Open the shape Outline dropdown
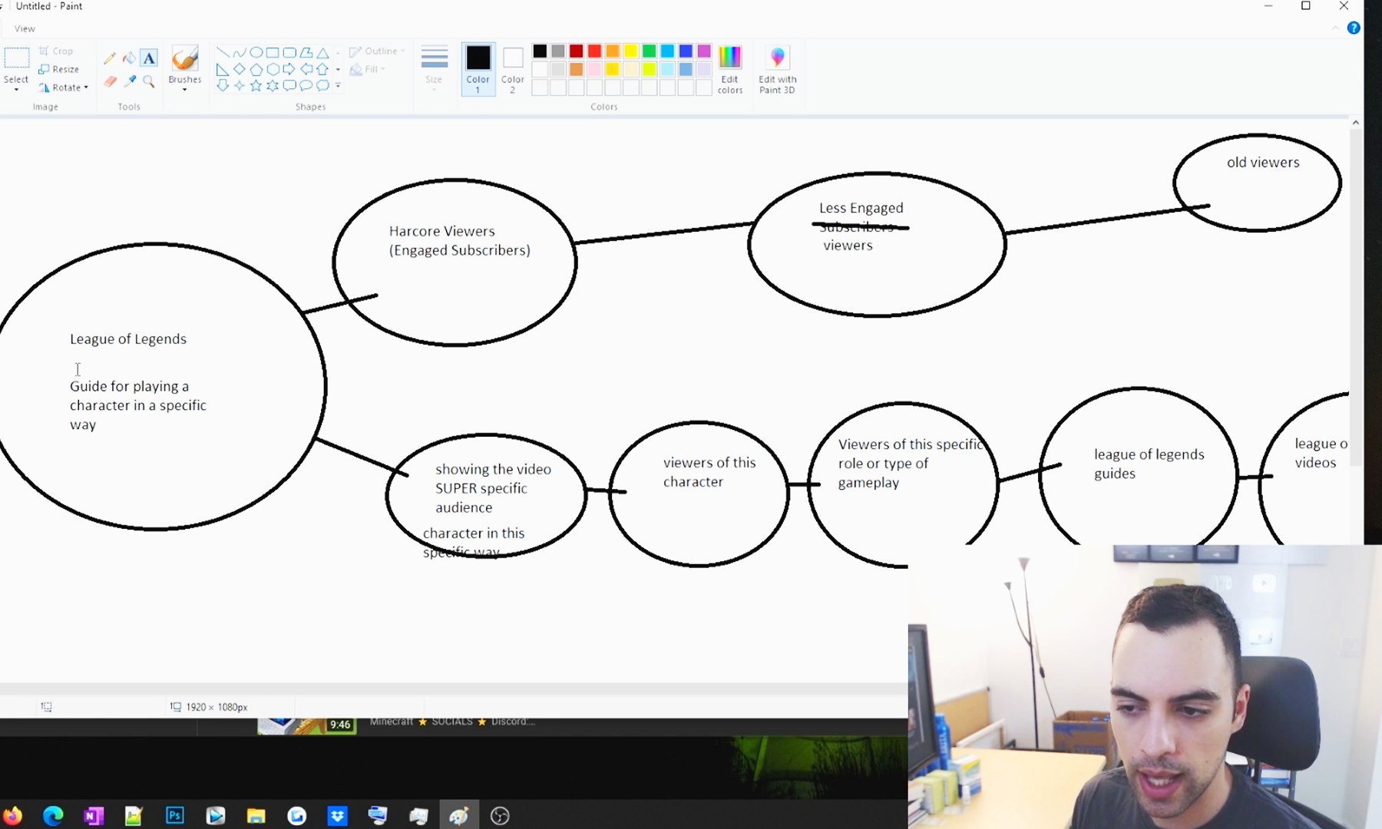 pyautogui.click(x=377, y=51)
